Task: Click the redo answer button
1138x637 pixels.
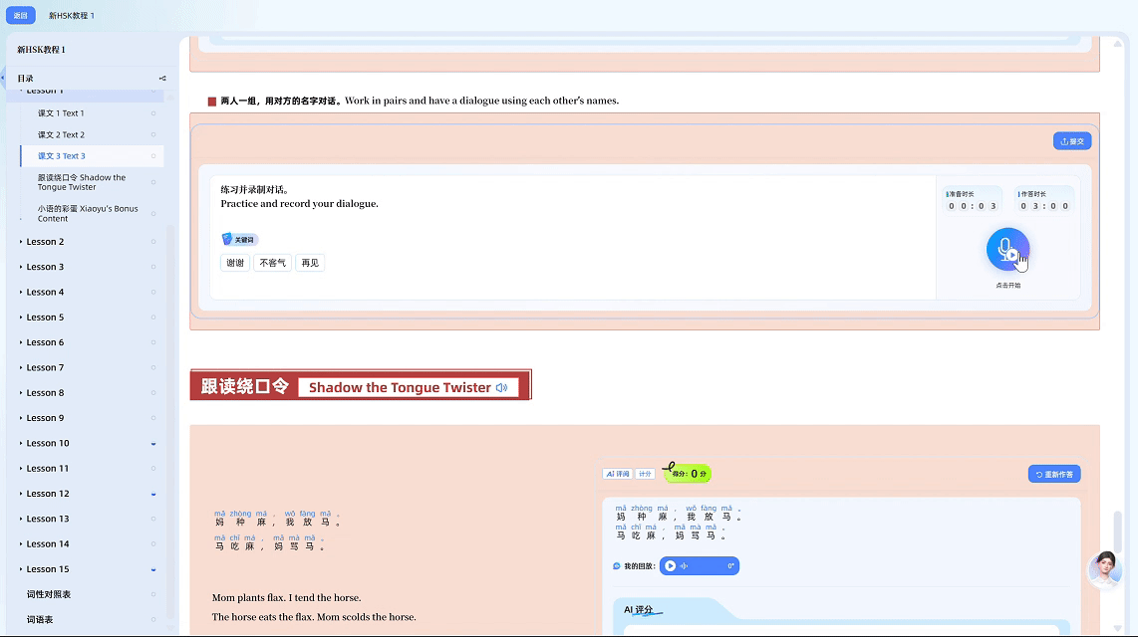Action: tap(1054, 474)
